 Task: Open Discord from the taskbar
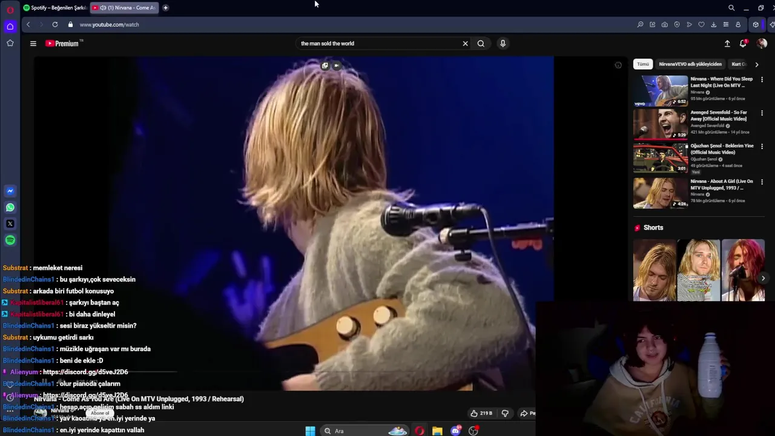coord(455,431)
